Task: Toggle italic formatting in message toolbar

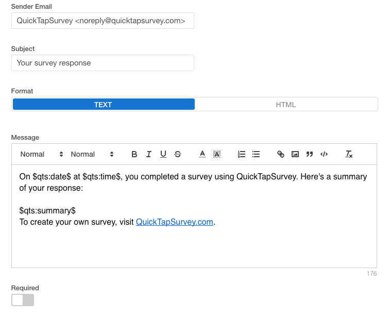Action: [x=149, y=154]
